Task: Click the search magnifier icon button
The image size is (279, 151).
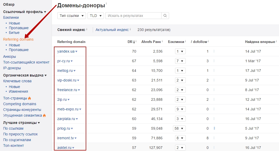Action: (x=165, y=16)
